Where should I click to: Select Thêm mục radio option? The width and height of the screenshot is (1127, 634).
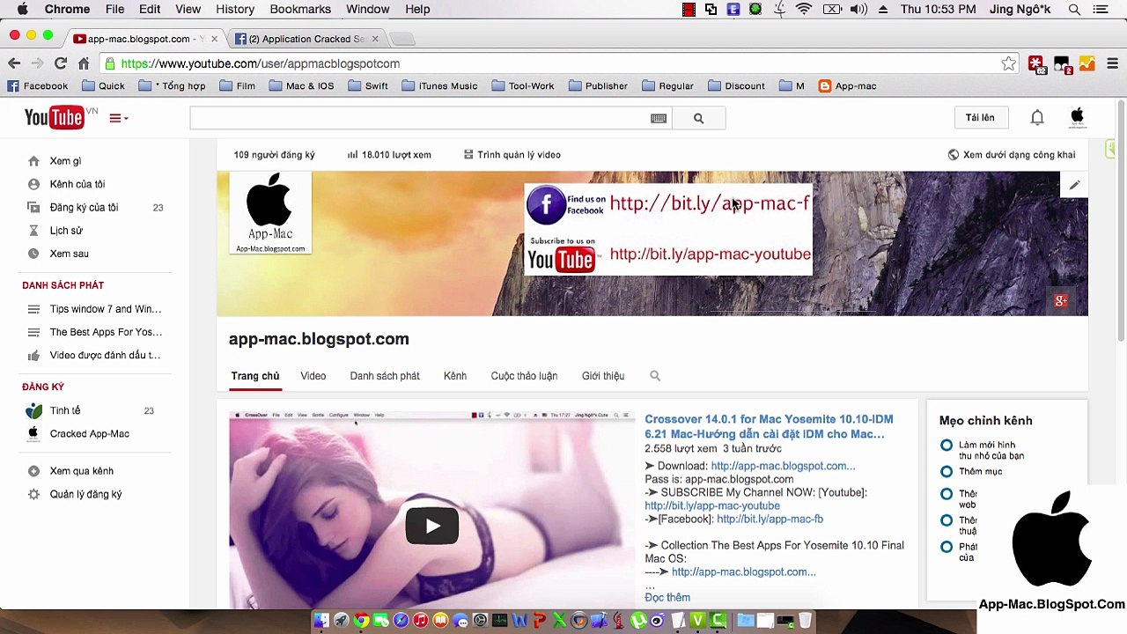tap(947, 472)
